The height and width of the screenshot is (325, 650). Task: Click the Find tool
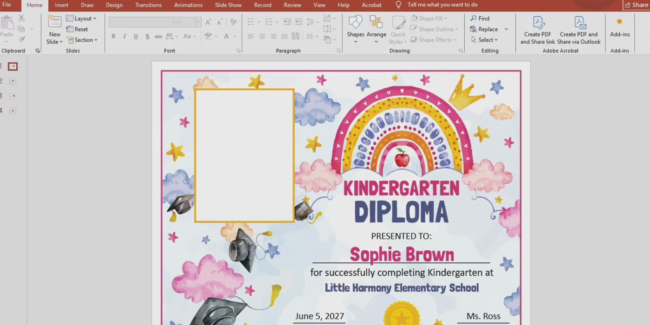click(x=480, y=19)
